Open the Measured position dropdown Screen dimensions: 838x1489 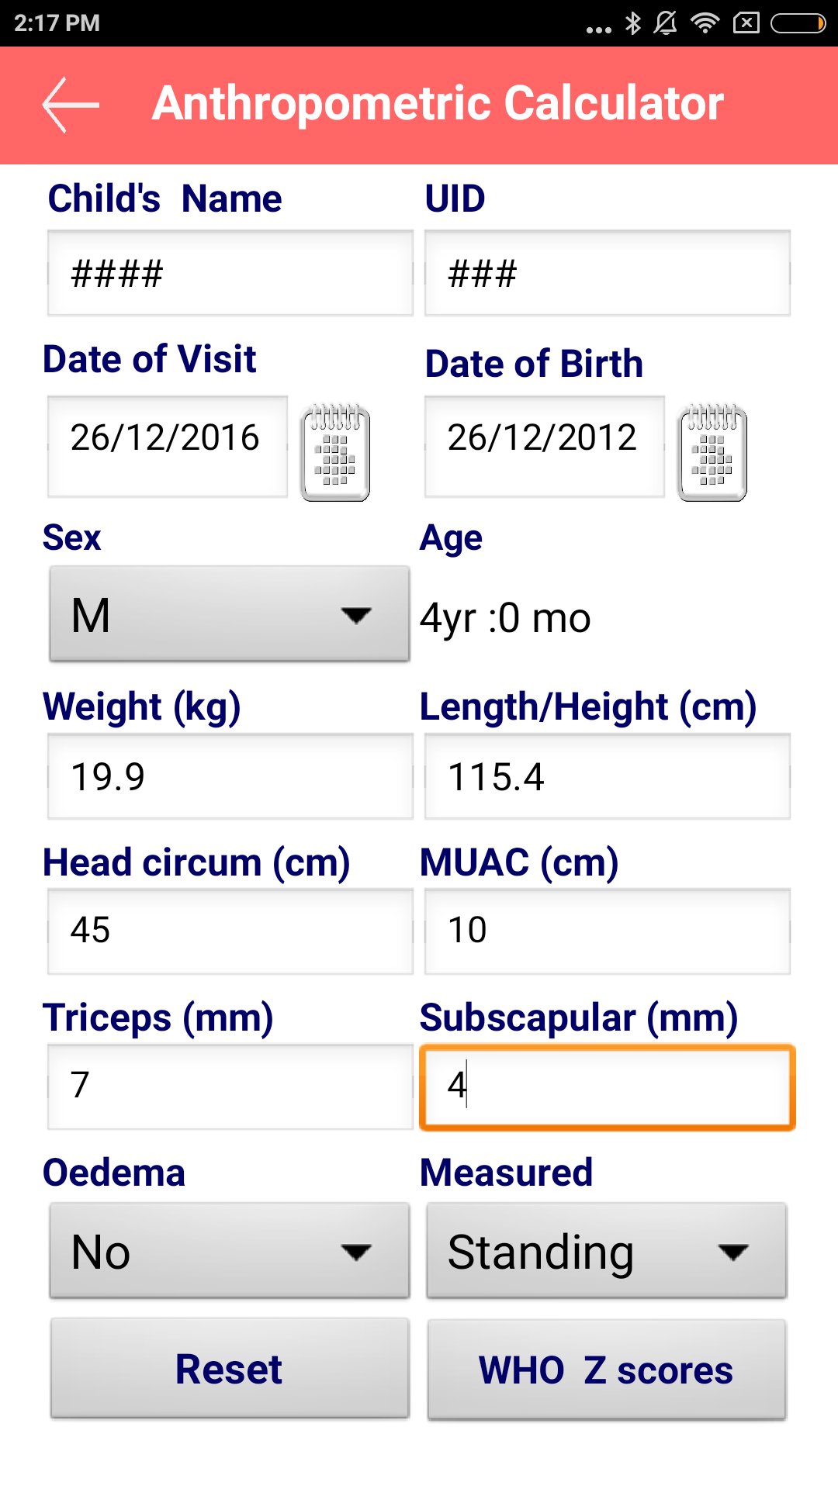pyautogui.click(x=607, y=1250)
